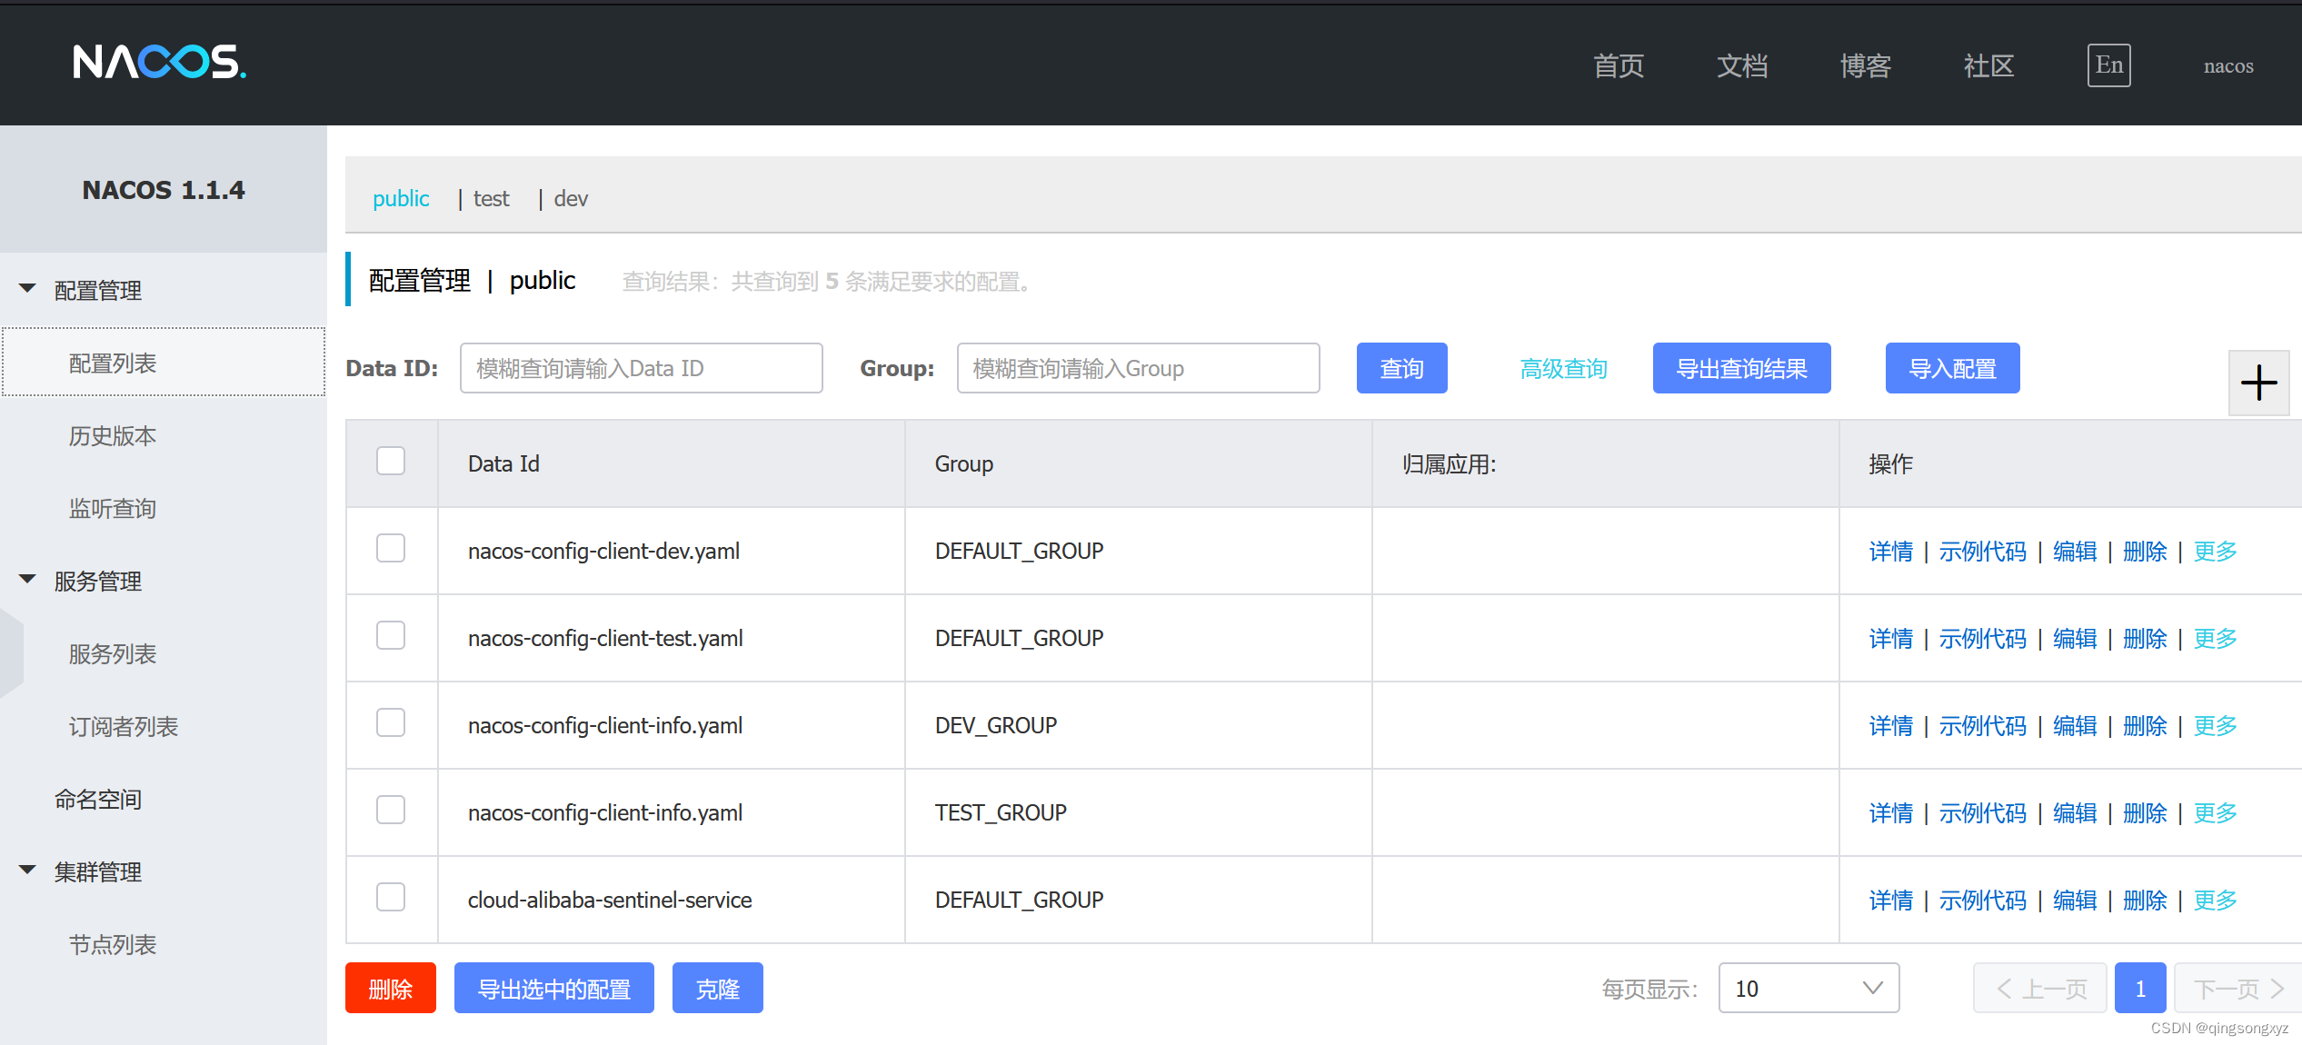Image resolution: width=2302 pixels, height=1045 pixels.
Task: Select 订阅者列表 in the sidebar
Action: tap(124, 727)
